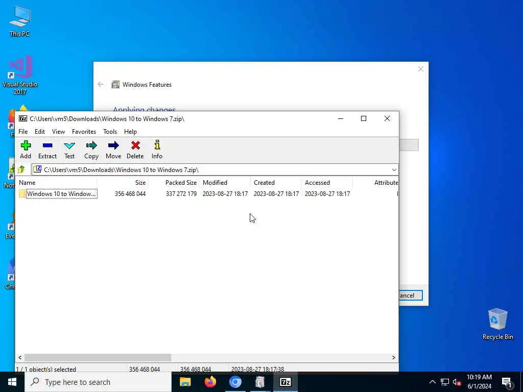Open the Info toolbar icon
The image size is (523, 392).
[157, 145]
